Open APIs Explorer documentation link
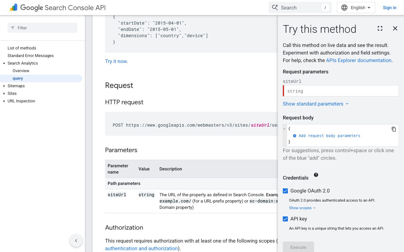Viewport: 404px width, 252px height. click(x=359, y=60)
